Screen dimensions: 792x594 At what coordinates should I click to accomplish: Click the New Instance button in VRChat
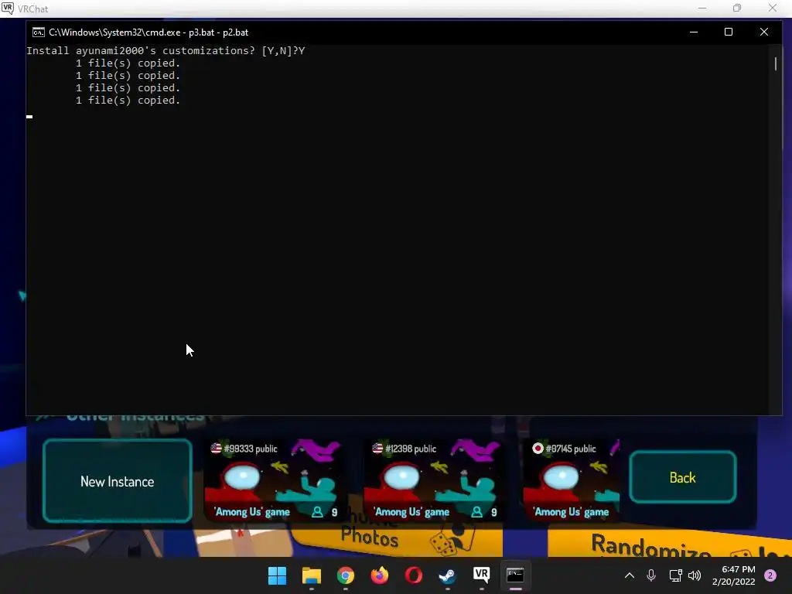pyautogui.click(x=118, y=480)
